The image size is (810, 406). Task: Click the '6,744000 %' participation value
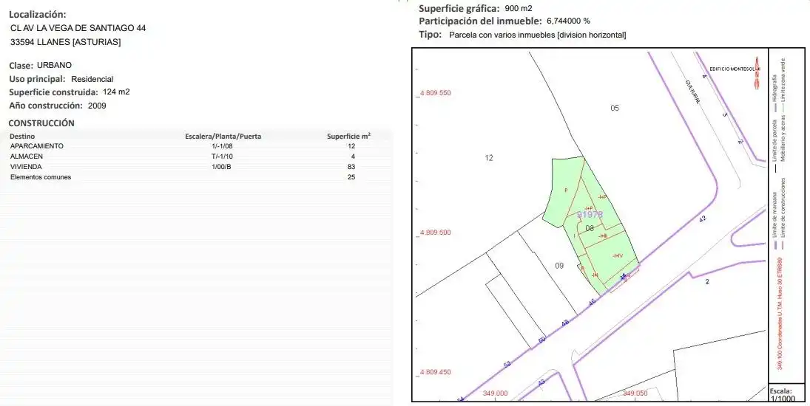(x=568, y=21)
